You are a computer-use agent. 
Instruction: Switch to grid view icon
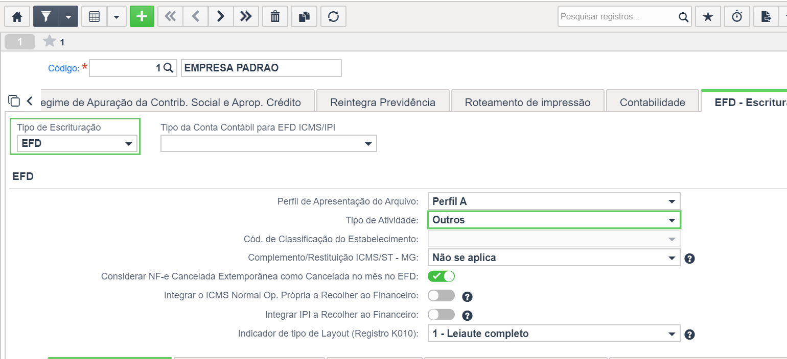click(x=94, y=17)
